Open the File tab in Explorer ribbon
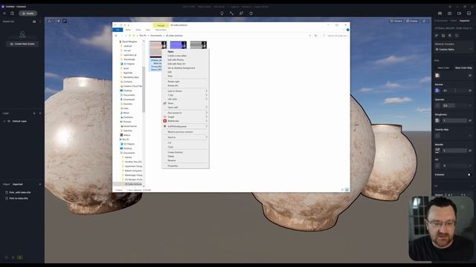The width and height of the screenshot is (476, 267). click(x=118, y=30)
